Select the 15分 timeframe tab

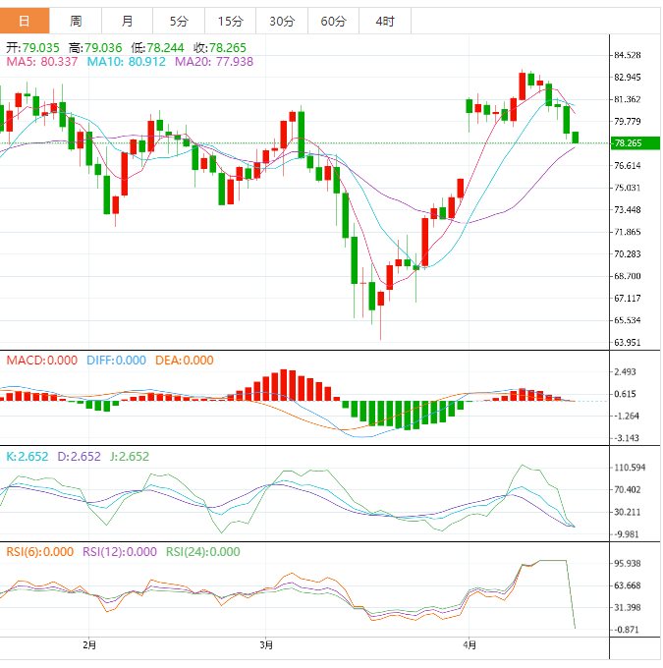[230, 21]
